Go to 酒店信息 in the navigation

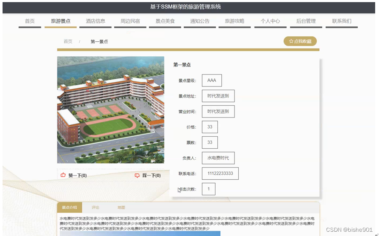click(95, 21)
